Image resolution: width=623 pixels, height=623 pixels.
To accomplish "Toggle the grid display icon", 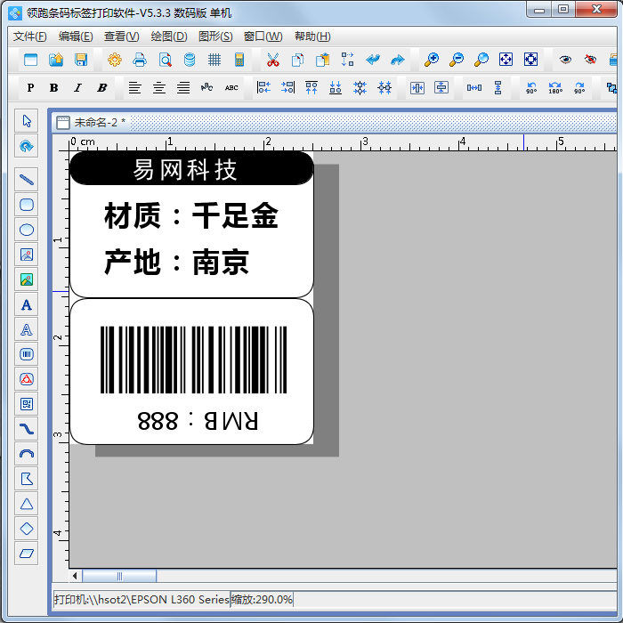I will click(214, 60).
